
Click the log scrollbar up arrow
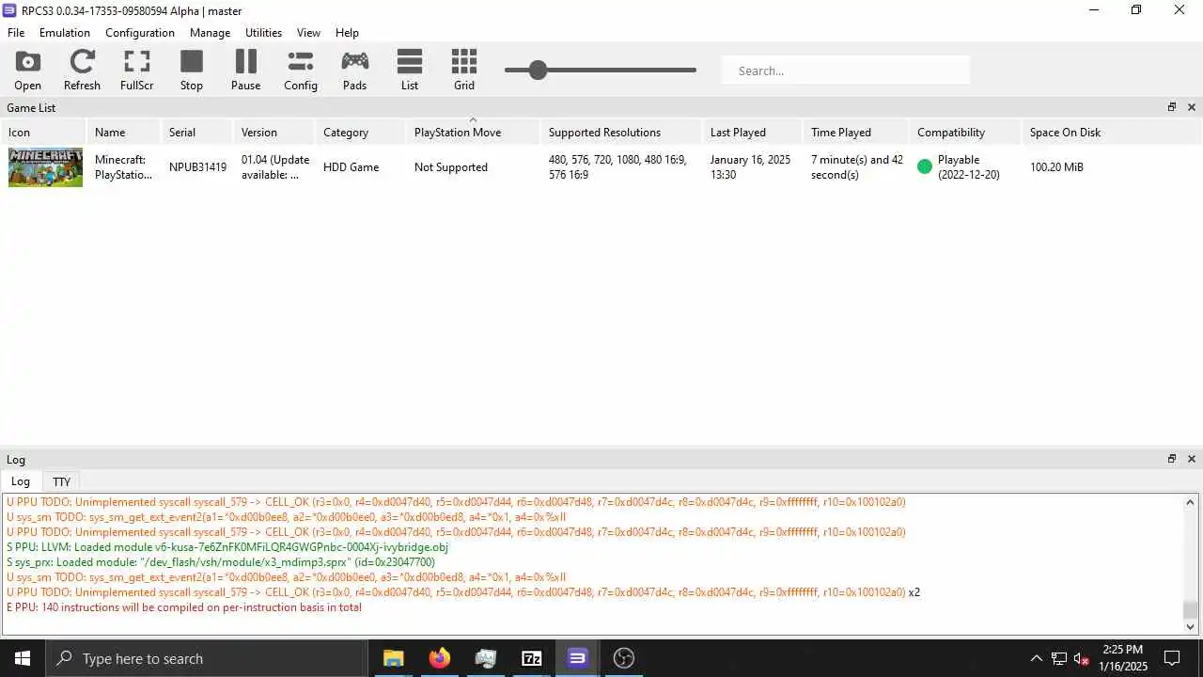[1191, 503]
